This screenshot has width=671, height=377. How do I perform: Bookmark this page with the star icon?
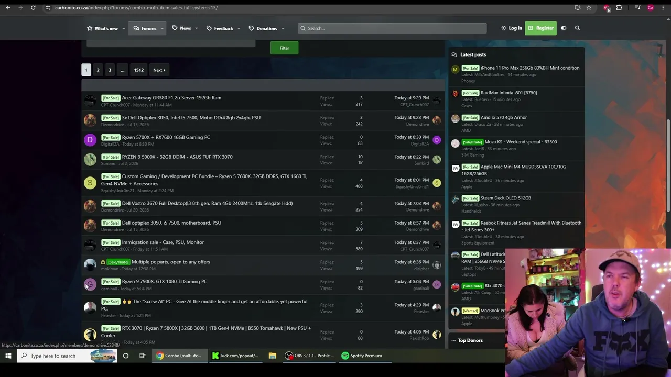(x=589, y=8)
